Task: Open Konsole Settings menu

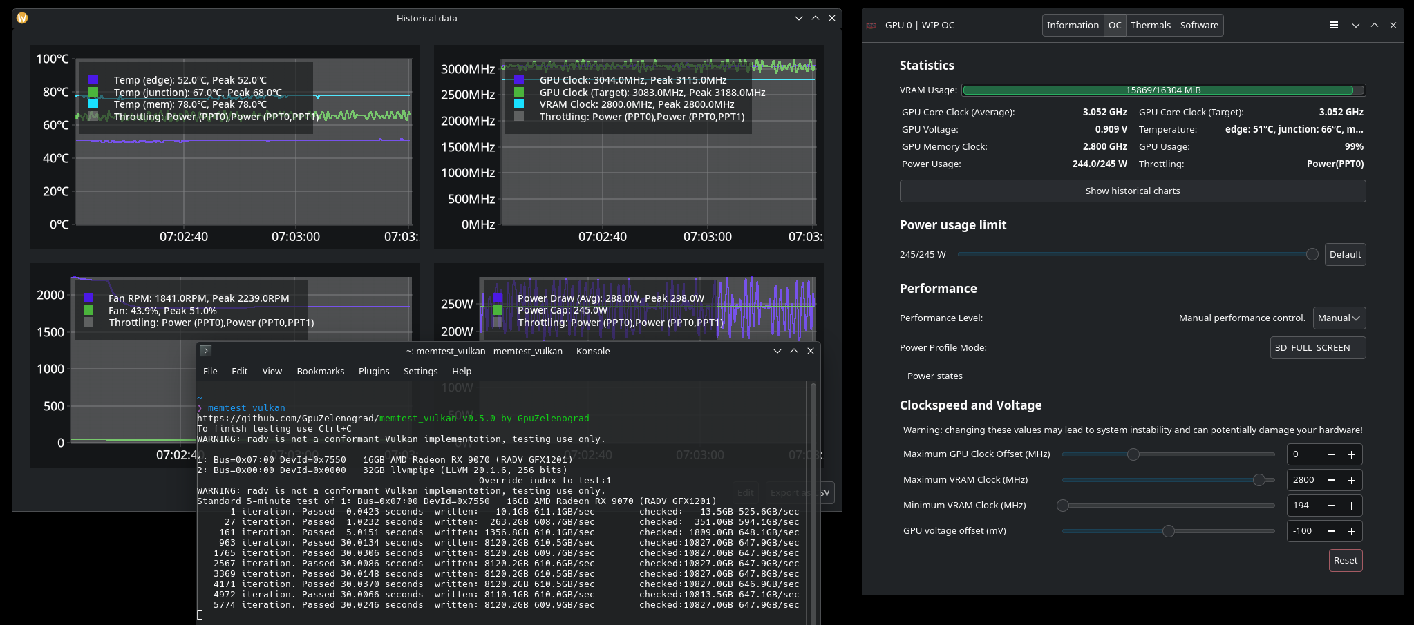Action: click(x=421, y=371)
